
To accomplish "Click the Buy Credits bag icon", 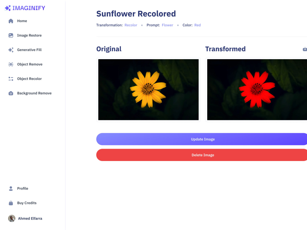I will pos(11,203).
